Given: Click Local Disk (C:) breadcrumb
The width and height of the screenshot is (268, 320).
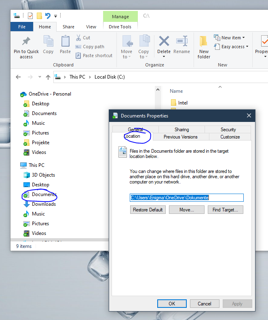Looking at the screenshot, I should 110,77.
